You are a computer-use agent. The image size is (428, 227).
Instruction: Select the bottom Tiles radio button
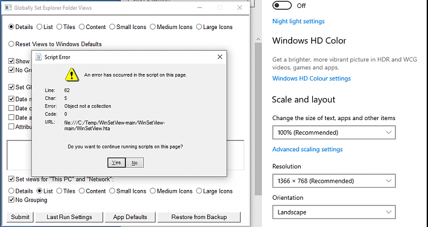click(x=59, y=191)
